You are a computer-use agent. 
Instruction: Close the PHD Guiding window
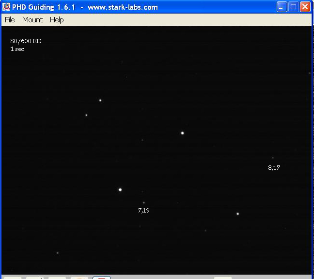click(x=305, y=7)
